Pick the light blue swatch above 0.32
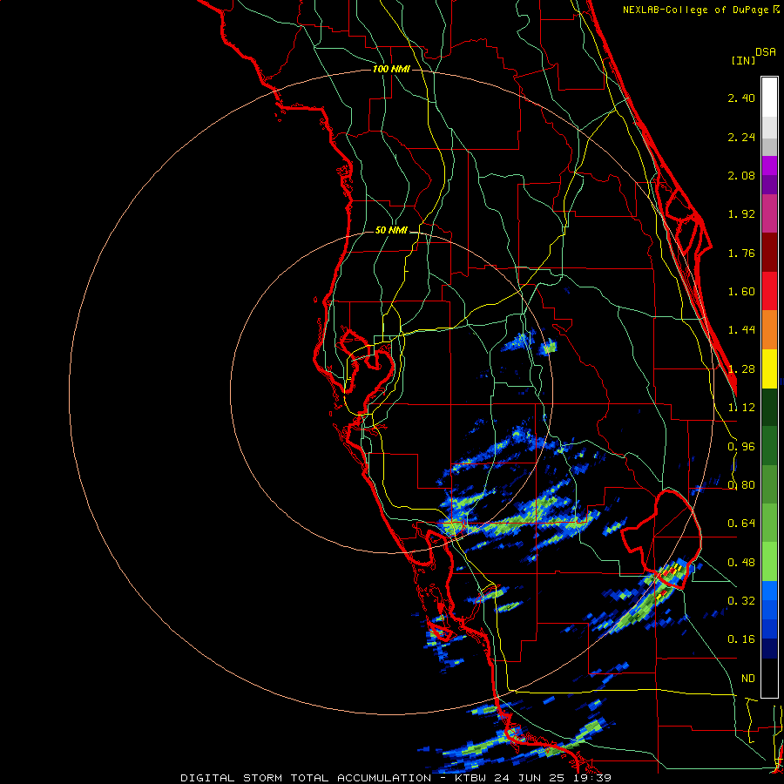784x784 pixels. click(769, 591)
